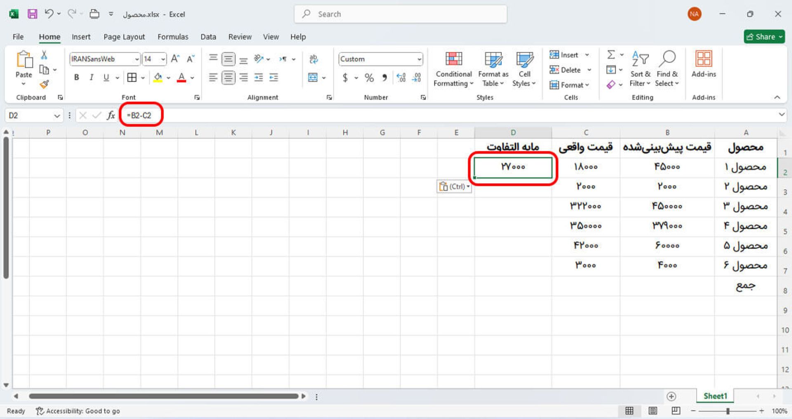Click the zoom slider handle in status bar
The width and height of the screenshot is (792, 419).
point(728,411)
